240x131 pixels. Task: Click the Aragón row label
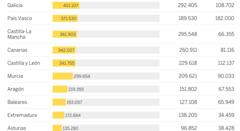click(x=16, y=89)
